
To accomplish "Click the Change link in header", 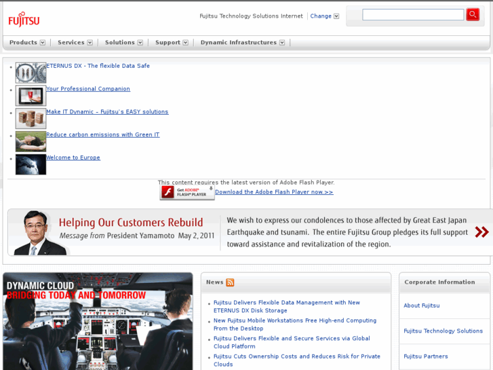I will tap(321, 16).
